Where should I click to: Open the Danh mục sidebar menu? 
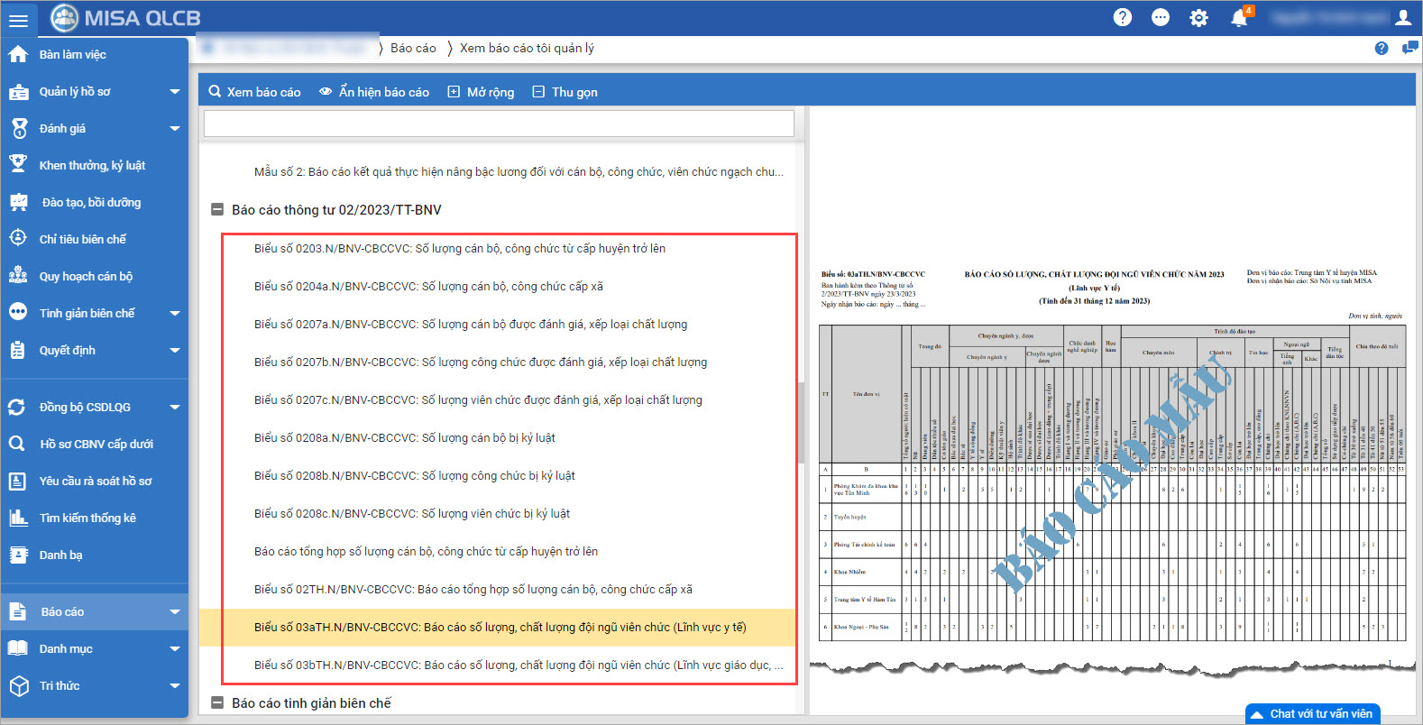pyautogui.click(x=67, y=648)
